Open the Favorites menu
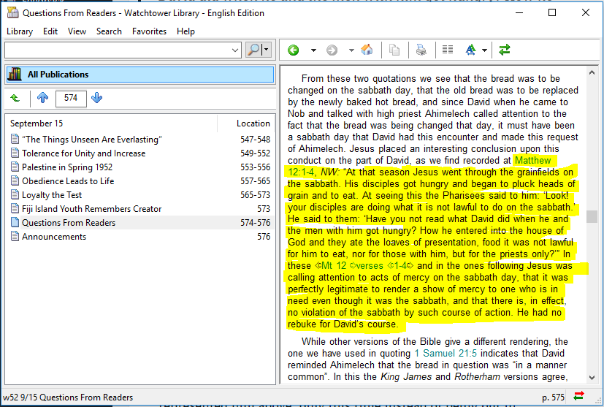 pyautogui.click(x=149, y=31)
